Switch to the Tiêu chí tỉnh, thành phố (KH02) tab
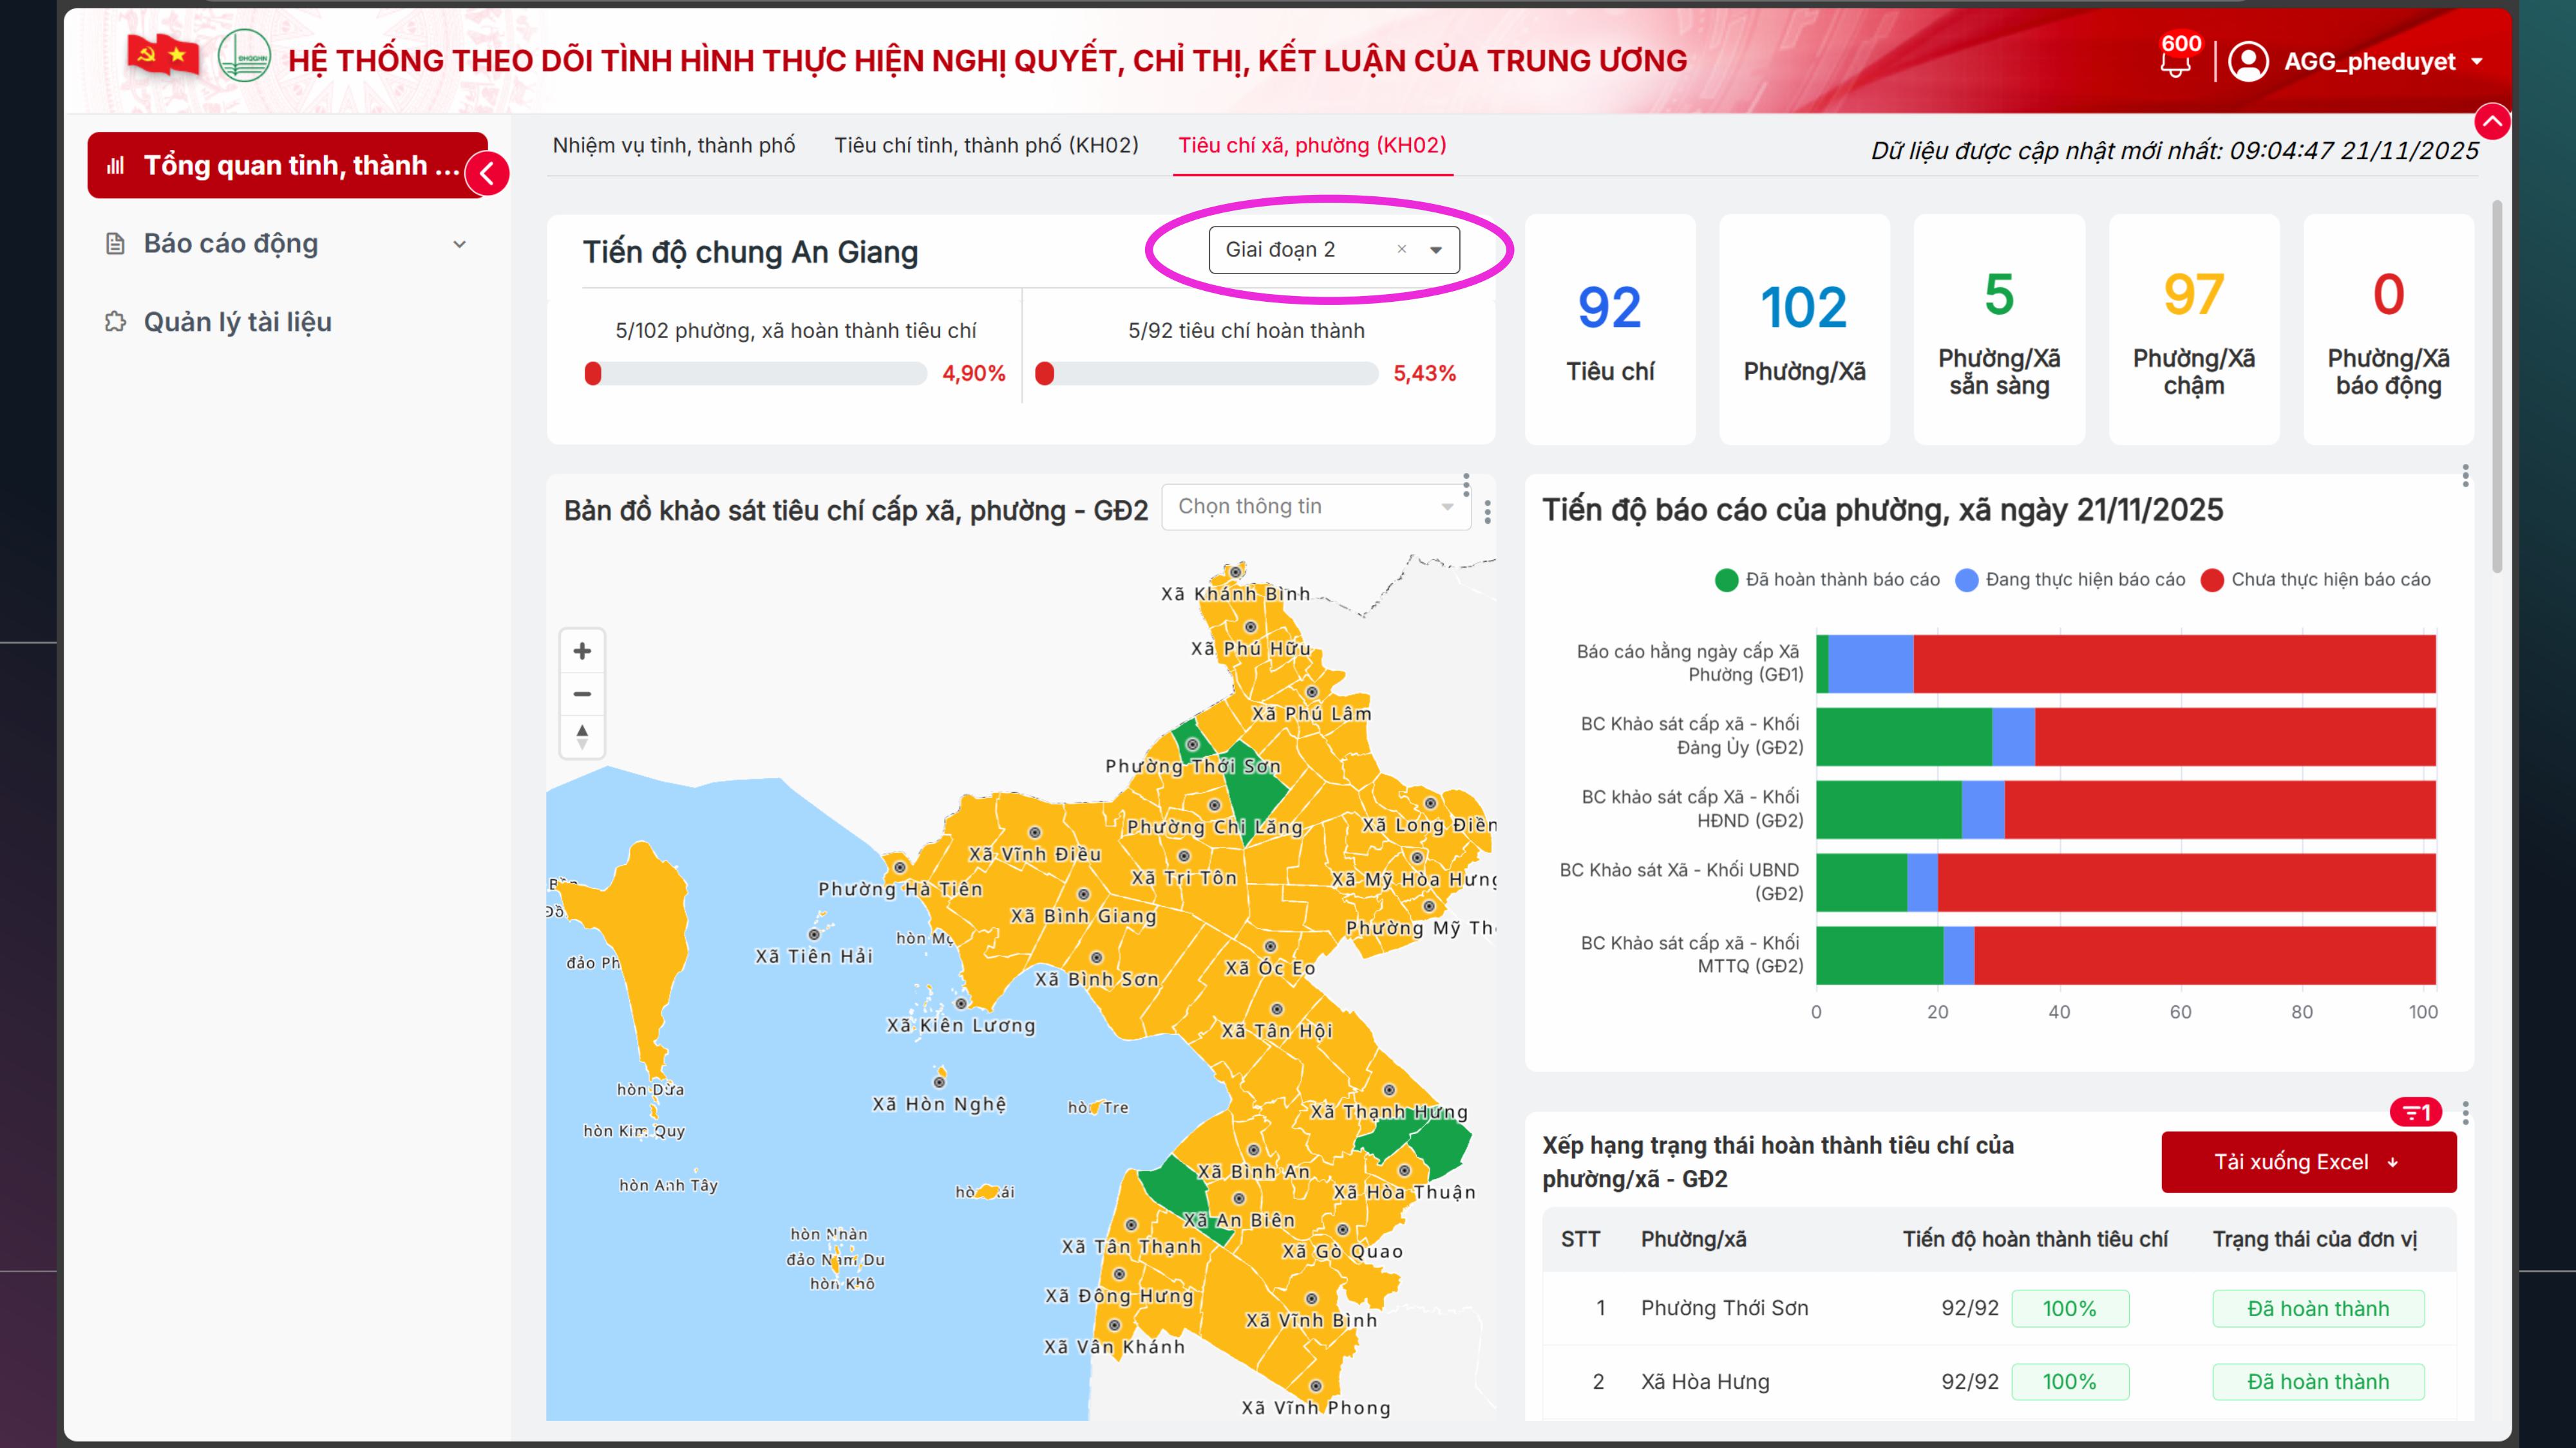Screen dimensions: 2576x1448 (x=986, y=146)
